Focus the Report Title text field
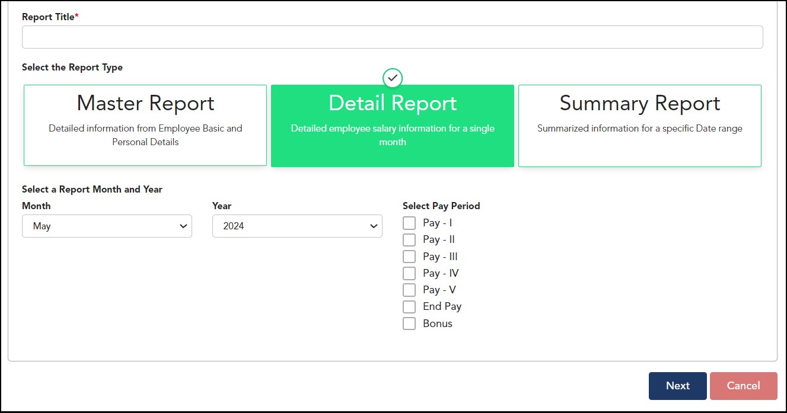 pyautogui.click(x=392, y=37)
